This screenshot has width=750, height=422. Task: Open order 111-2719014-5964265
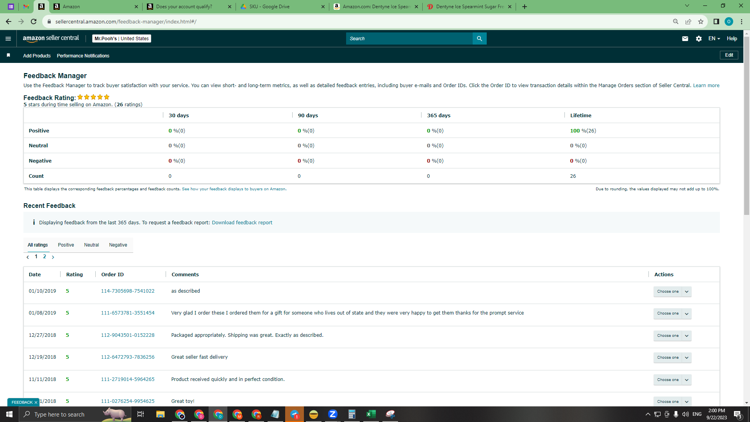(128, 379)
